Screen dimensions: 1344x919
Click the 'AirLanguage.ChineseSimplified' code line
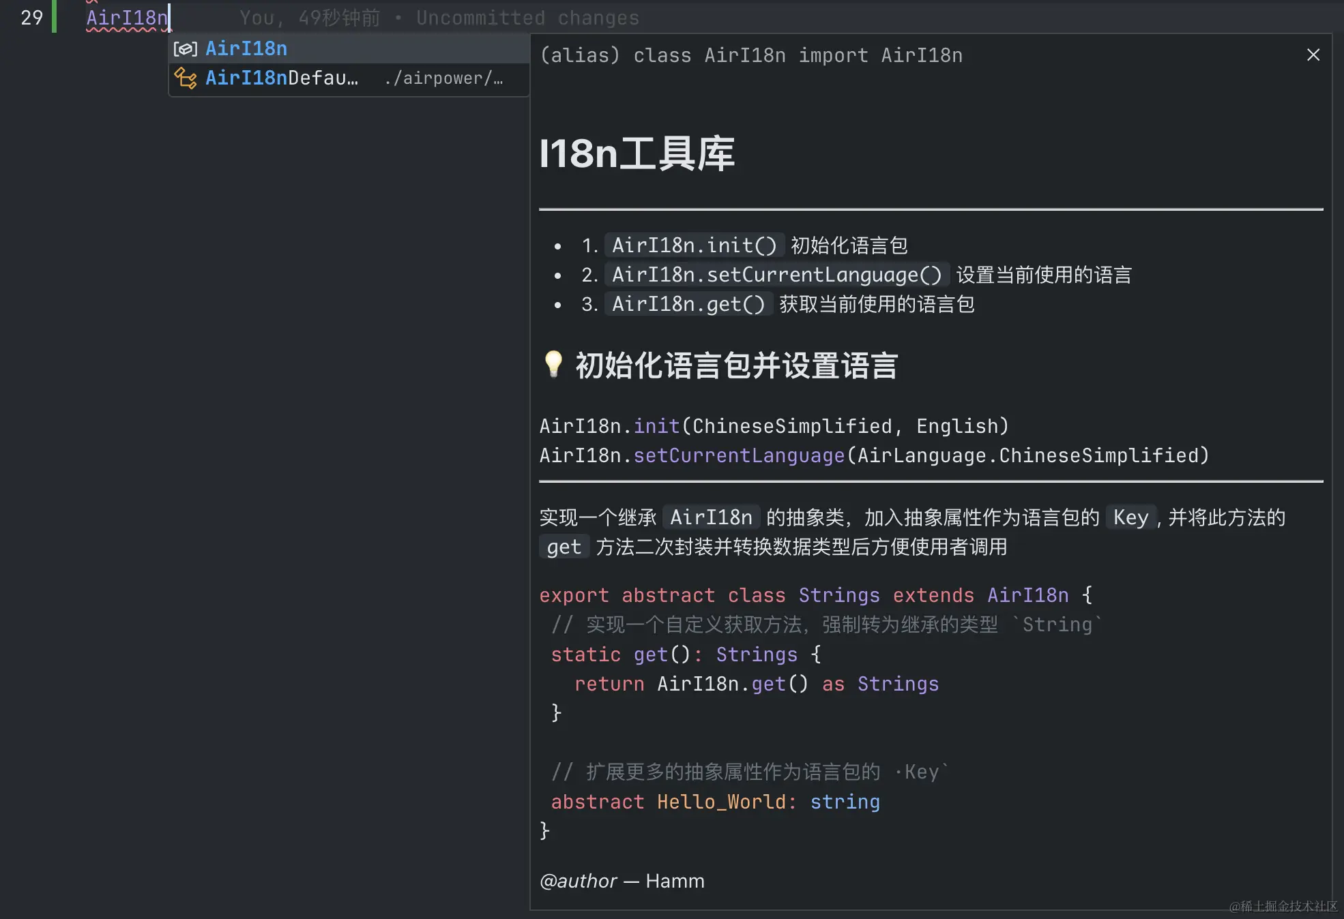(874, 455)
